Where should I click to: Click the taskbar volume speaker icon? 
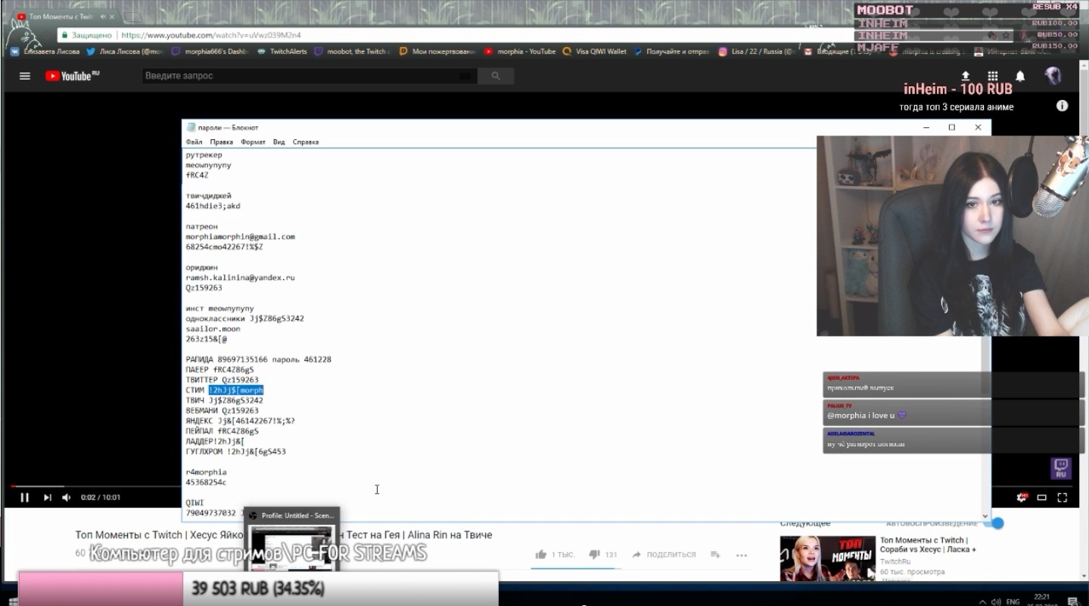pyautogui.click(x=996, y=601)
